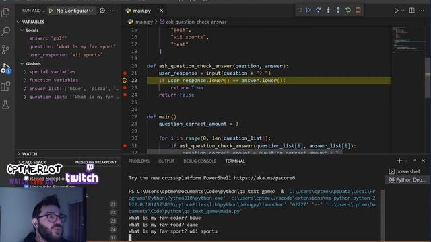This screenshot has height=242, width=431.
Task: Close the main.py editor tab
Action: click(x=162, y=11)
